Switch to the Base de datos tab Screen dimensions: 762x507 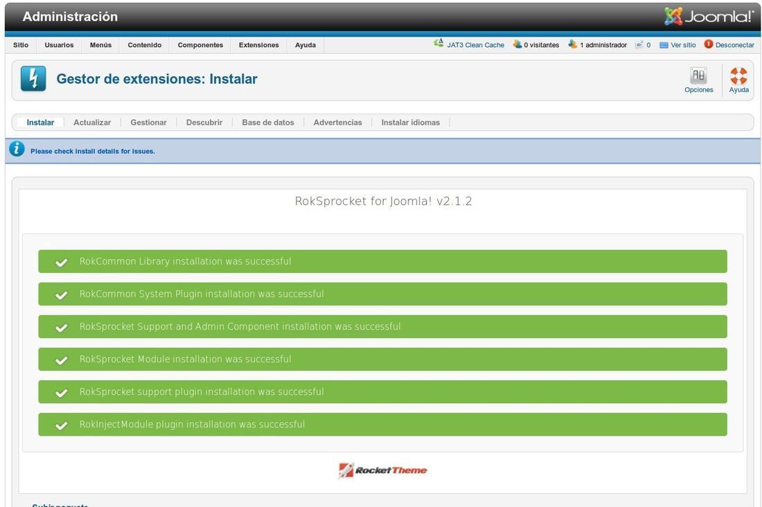(268, 123)
